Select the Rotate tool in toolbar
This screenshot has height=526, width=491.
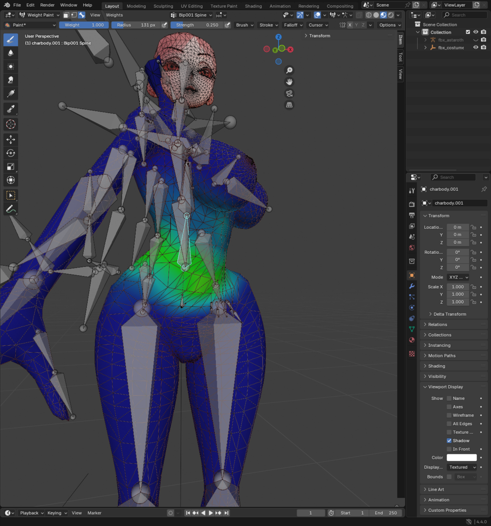click(11, 153)
